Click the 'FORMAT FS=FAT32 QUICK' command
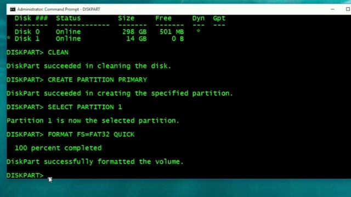Viewport: 351px width, 197px height. point(91,134)
